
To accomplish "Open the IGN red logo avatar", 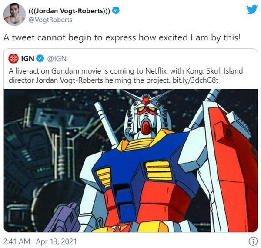I will (13, 58).
